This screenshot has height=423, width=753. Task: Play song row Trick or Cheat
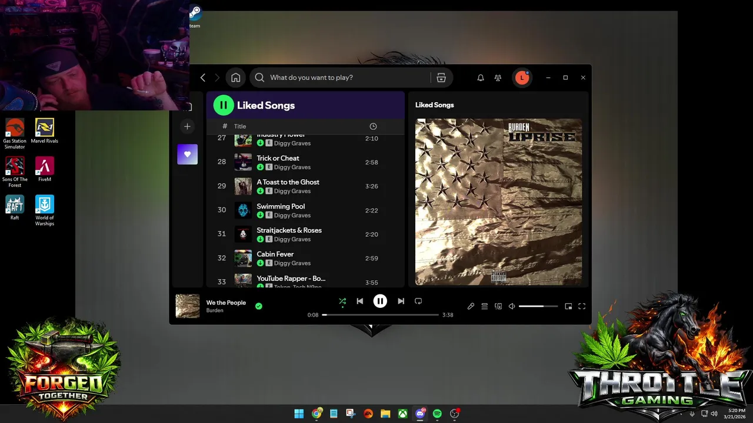click(x=305, y=163)
